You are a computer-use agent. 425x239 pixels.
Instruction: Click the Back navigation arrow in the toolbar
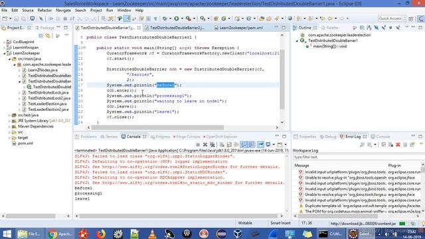pyautogui.click(x=330, y=19)
